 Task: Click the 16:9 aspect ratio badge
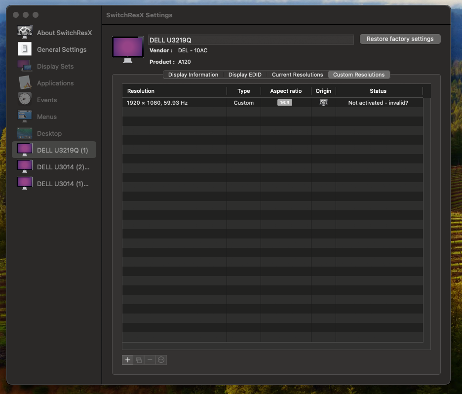[x=285, y=103]
